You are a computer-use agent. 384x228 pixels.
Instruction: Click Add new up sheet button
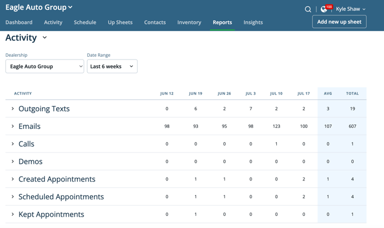(339, 22)
